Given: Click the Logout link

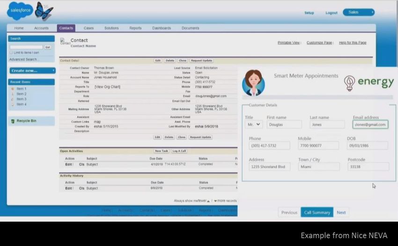Looking at the screenshot, I should pos(332,13).
